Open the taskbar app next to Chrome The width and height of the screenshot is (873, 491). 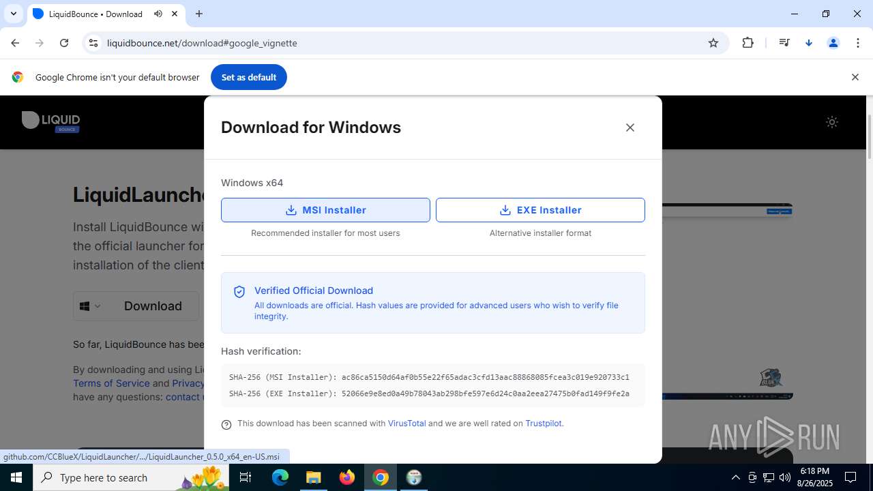[x=414, y=477]
